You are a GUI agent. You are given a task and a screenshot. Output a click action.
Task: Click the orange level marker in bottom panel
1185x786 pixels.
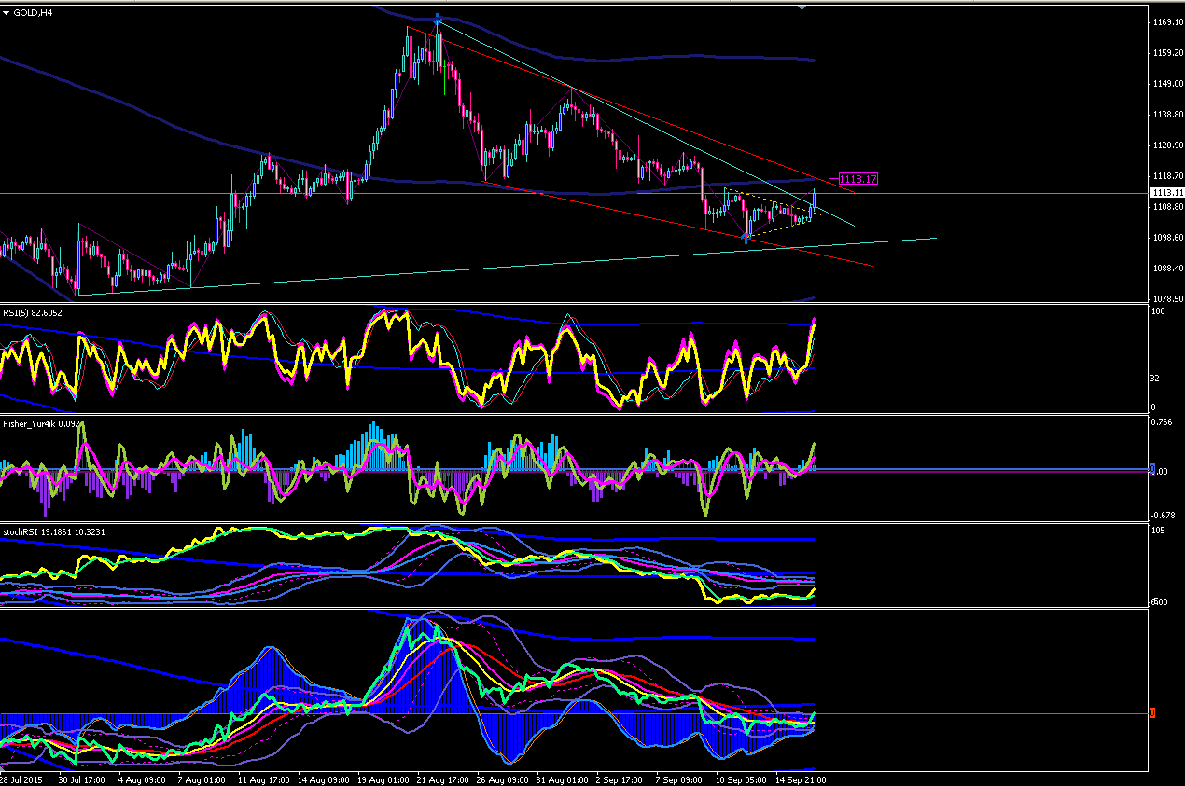click(x=1152, y=713)
